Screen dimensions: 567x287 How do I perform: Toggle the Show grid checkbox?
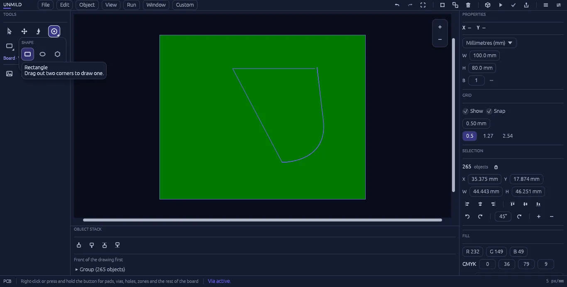click(x=466, y=111)
